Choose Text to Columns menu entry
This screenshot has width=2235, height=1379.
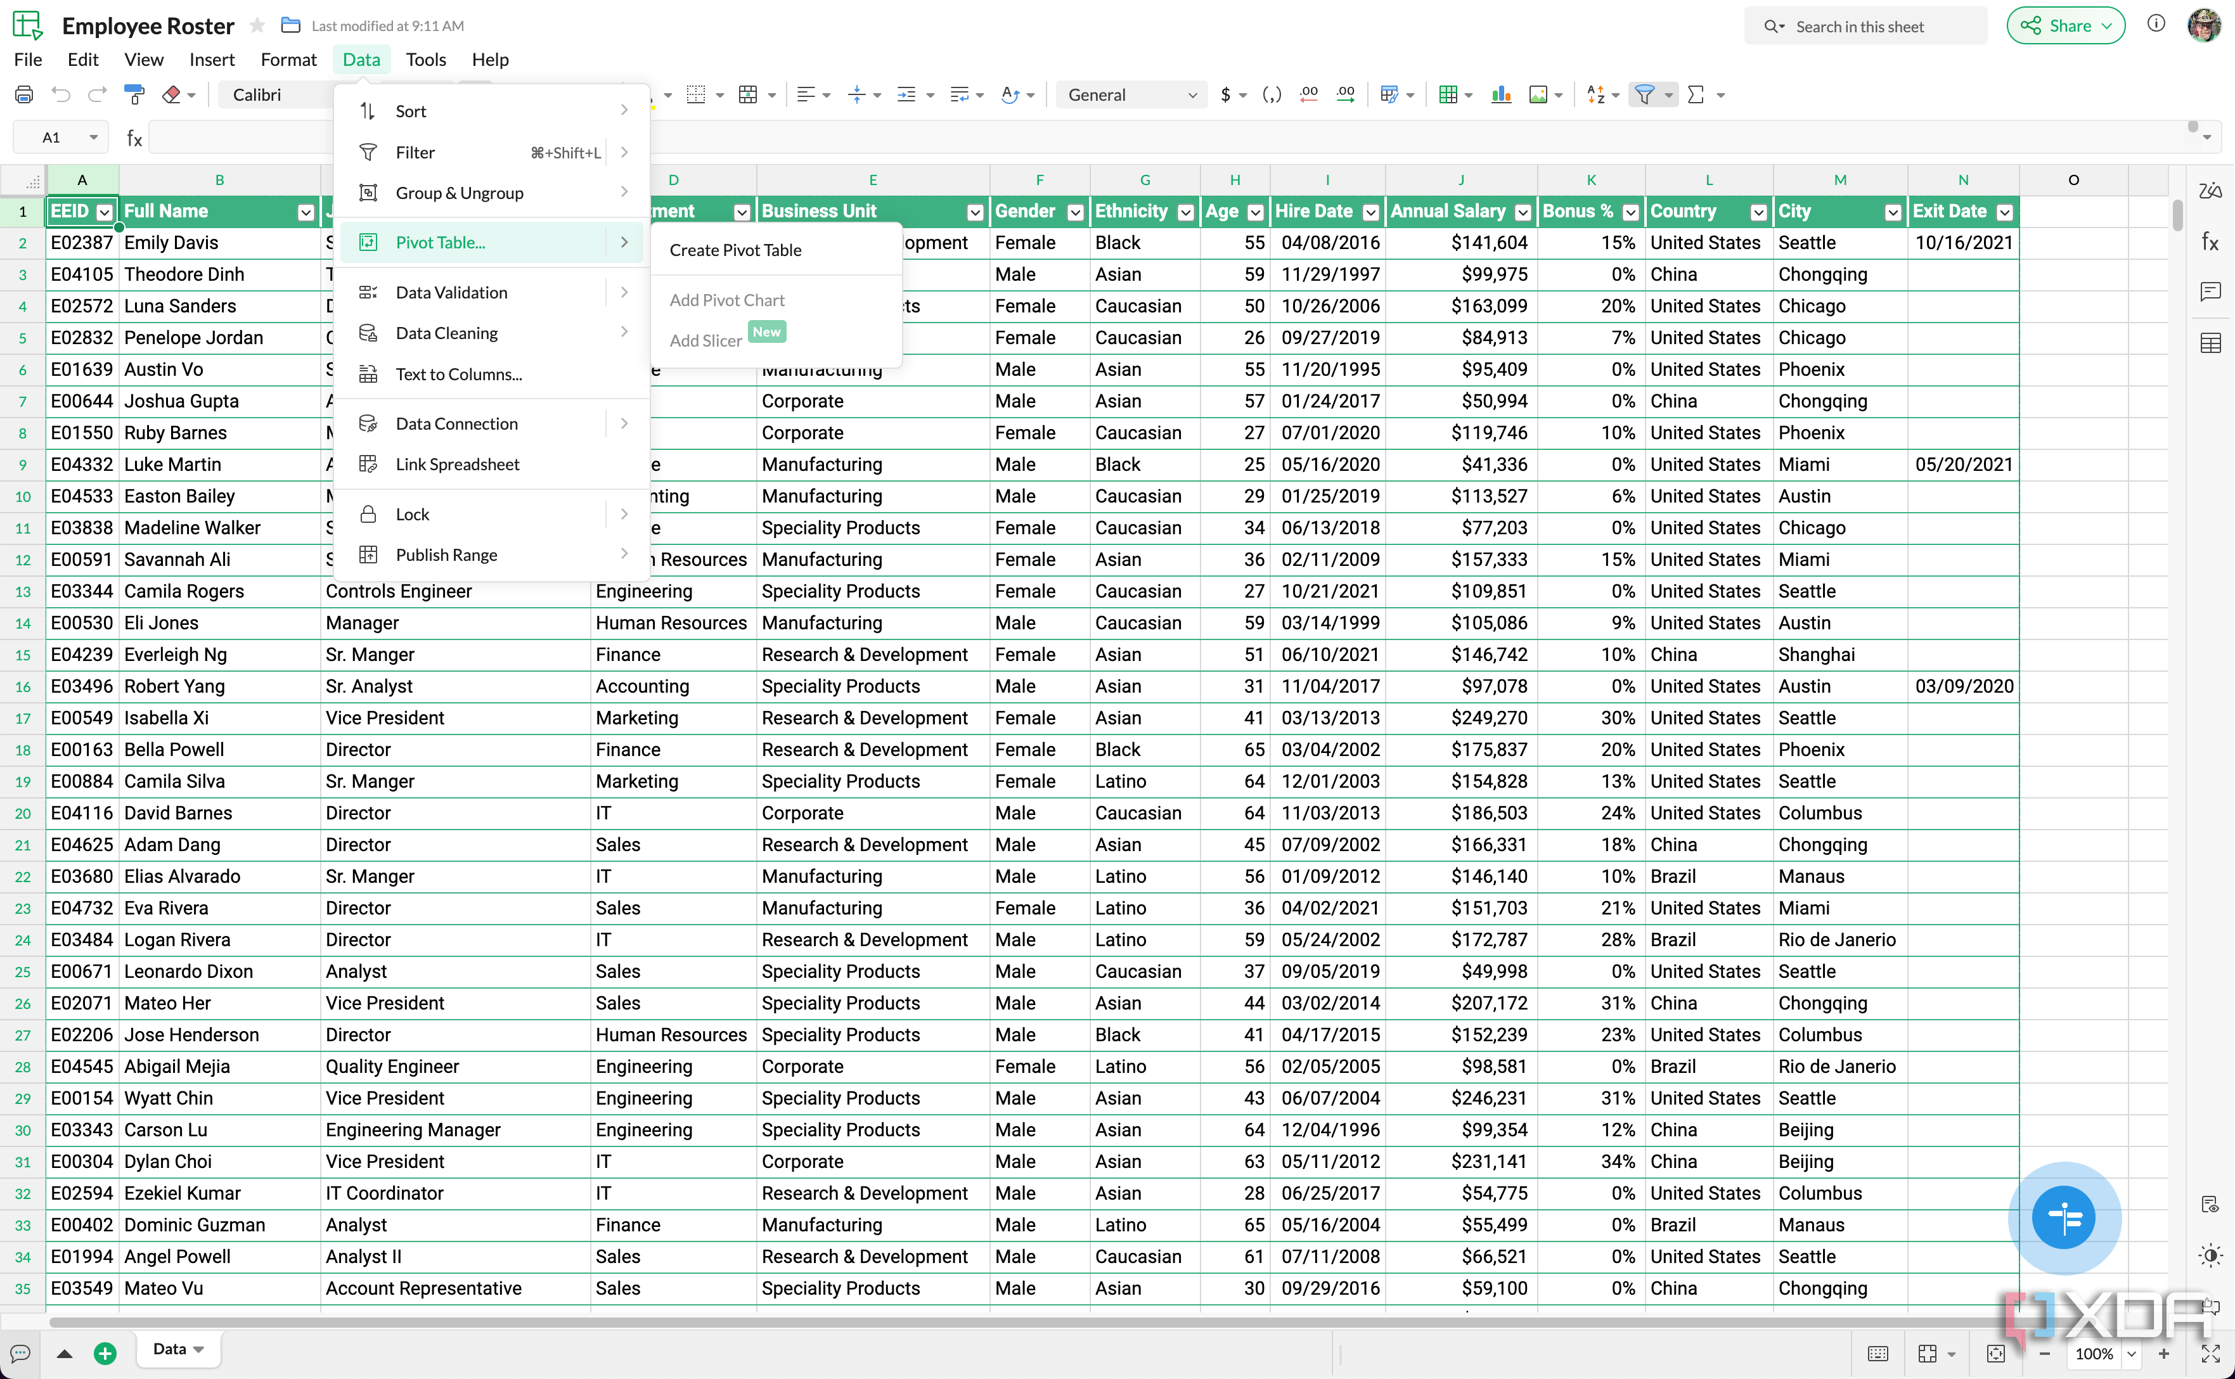493,374
